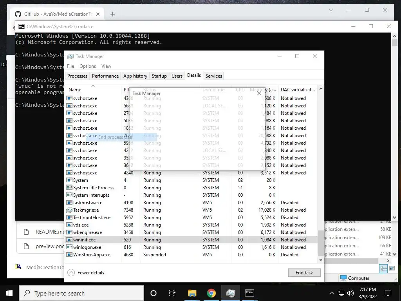
Task: Switch to the Performance tab
Action: [x=105, y=76]
